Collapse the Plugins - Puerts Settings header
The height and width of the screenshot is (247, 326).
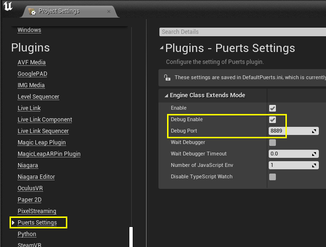(161, 48)
